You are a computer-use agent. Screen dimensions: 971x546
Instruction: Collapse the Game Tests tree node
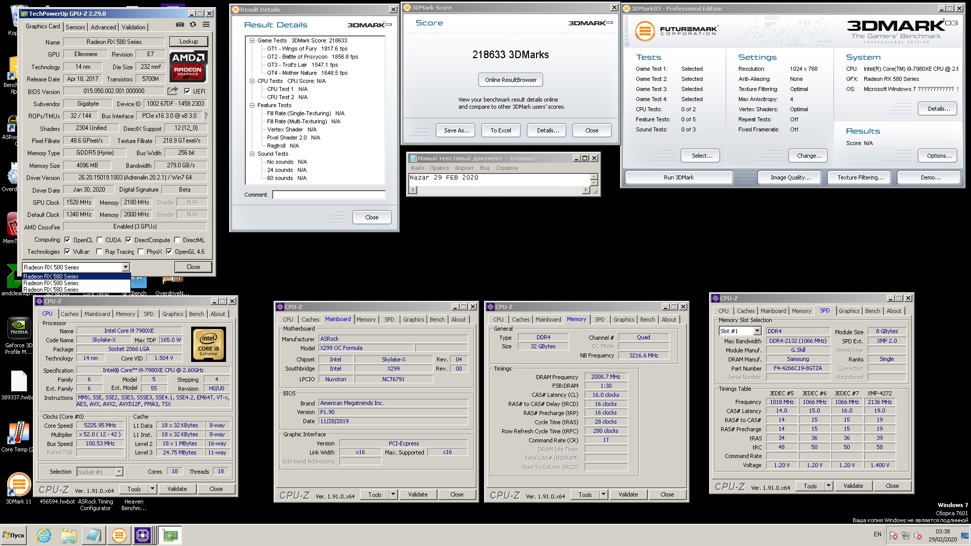point(252,40)
